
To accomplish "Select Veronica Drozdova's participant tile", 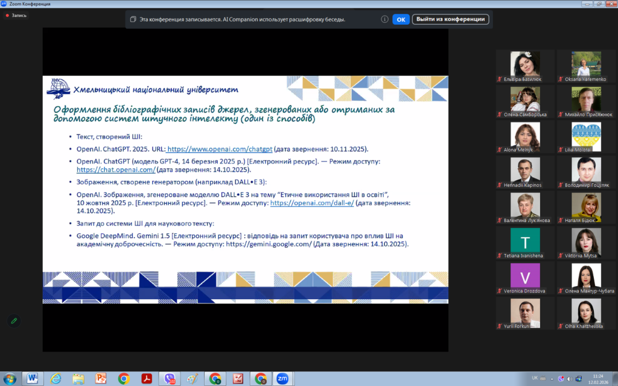I will tap(525, 276).
